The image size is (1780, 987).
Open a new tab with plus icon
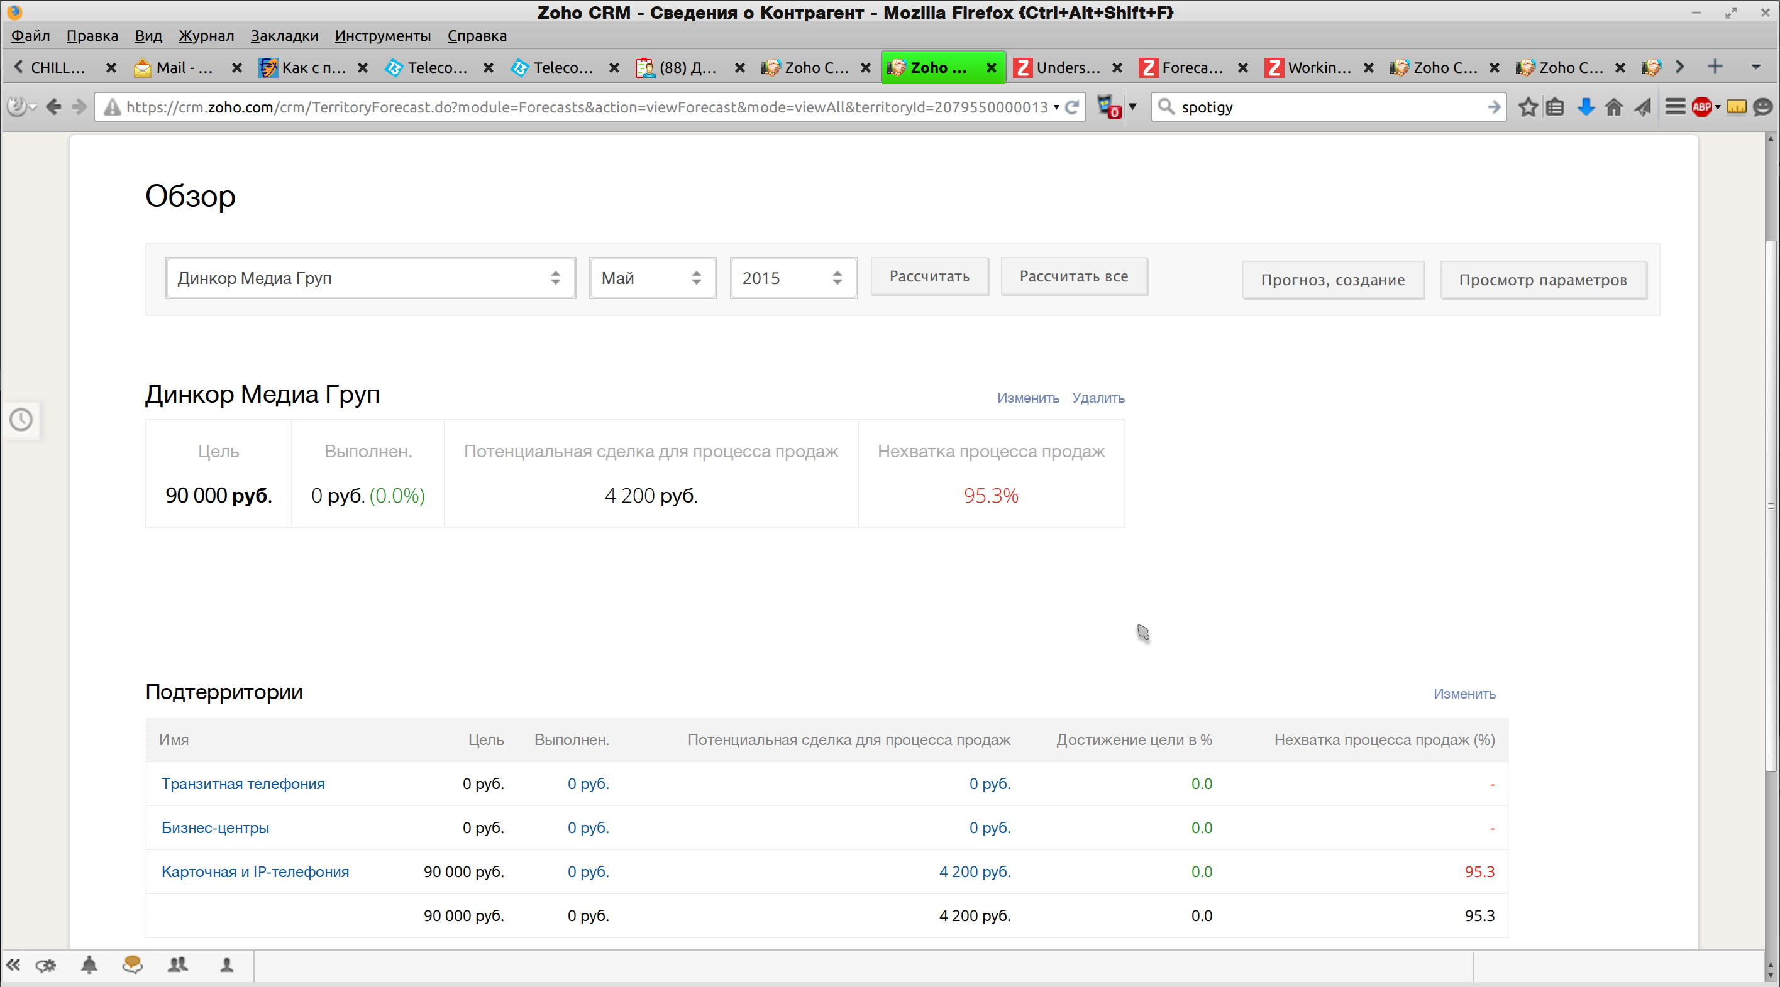pyautogui.click(x=1715, y=67)
